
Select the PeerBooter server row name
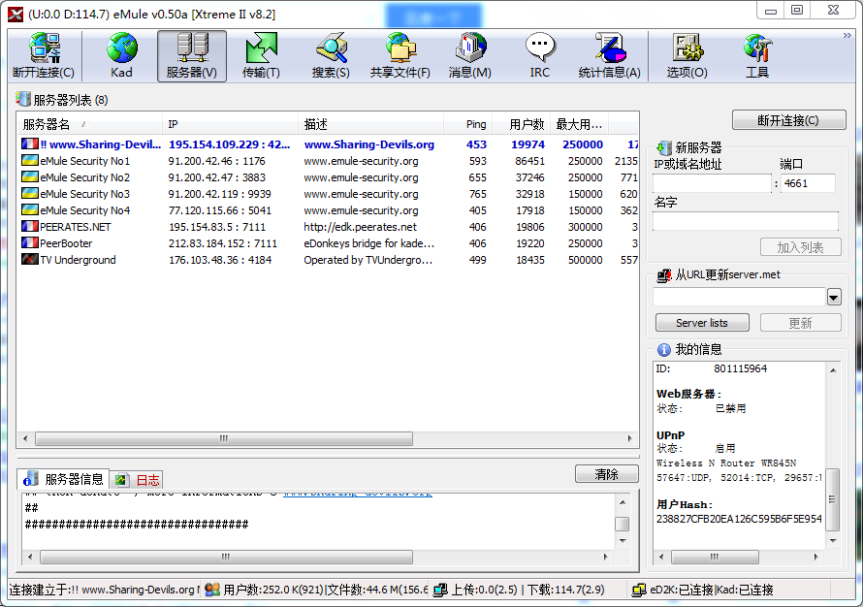(66, 243)
